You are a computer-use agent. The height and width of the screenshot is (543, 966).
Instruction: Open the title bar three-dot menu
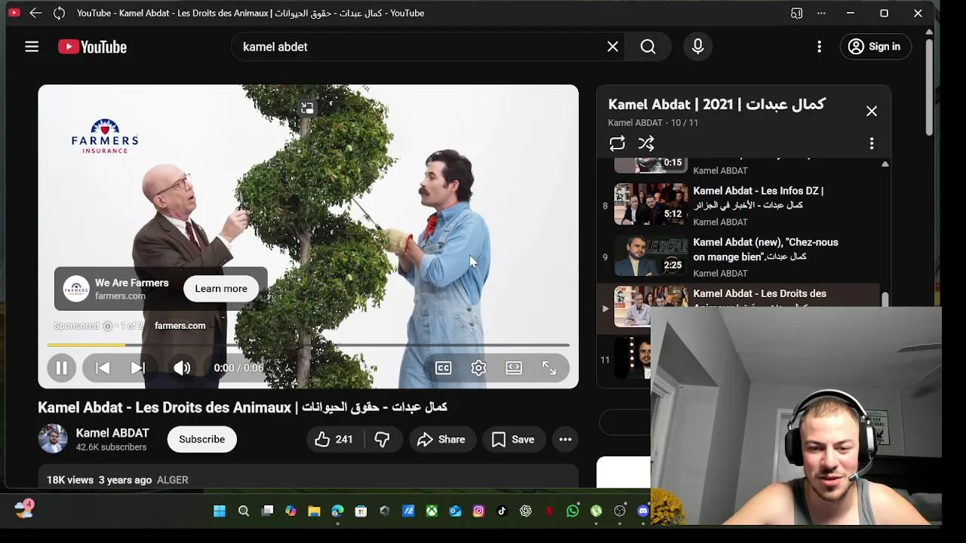pyautogui.click(x=821, y=13)
